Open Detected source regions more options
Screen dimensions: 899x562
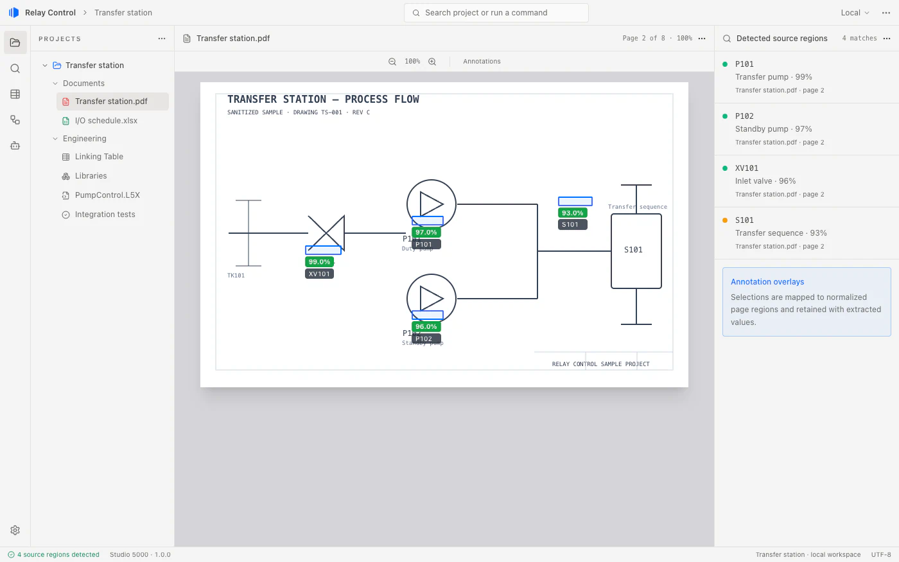pyautogui.click(x=887, y=39)
